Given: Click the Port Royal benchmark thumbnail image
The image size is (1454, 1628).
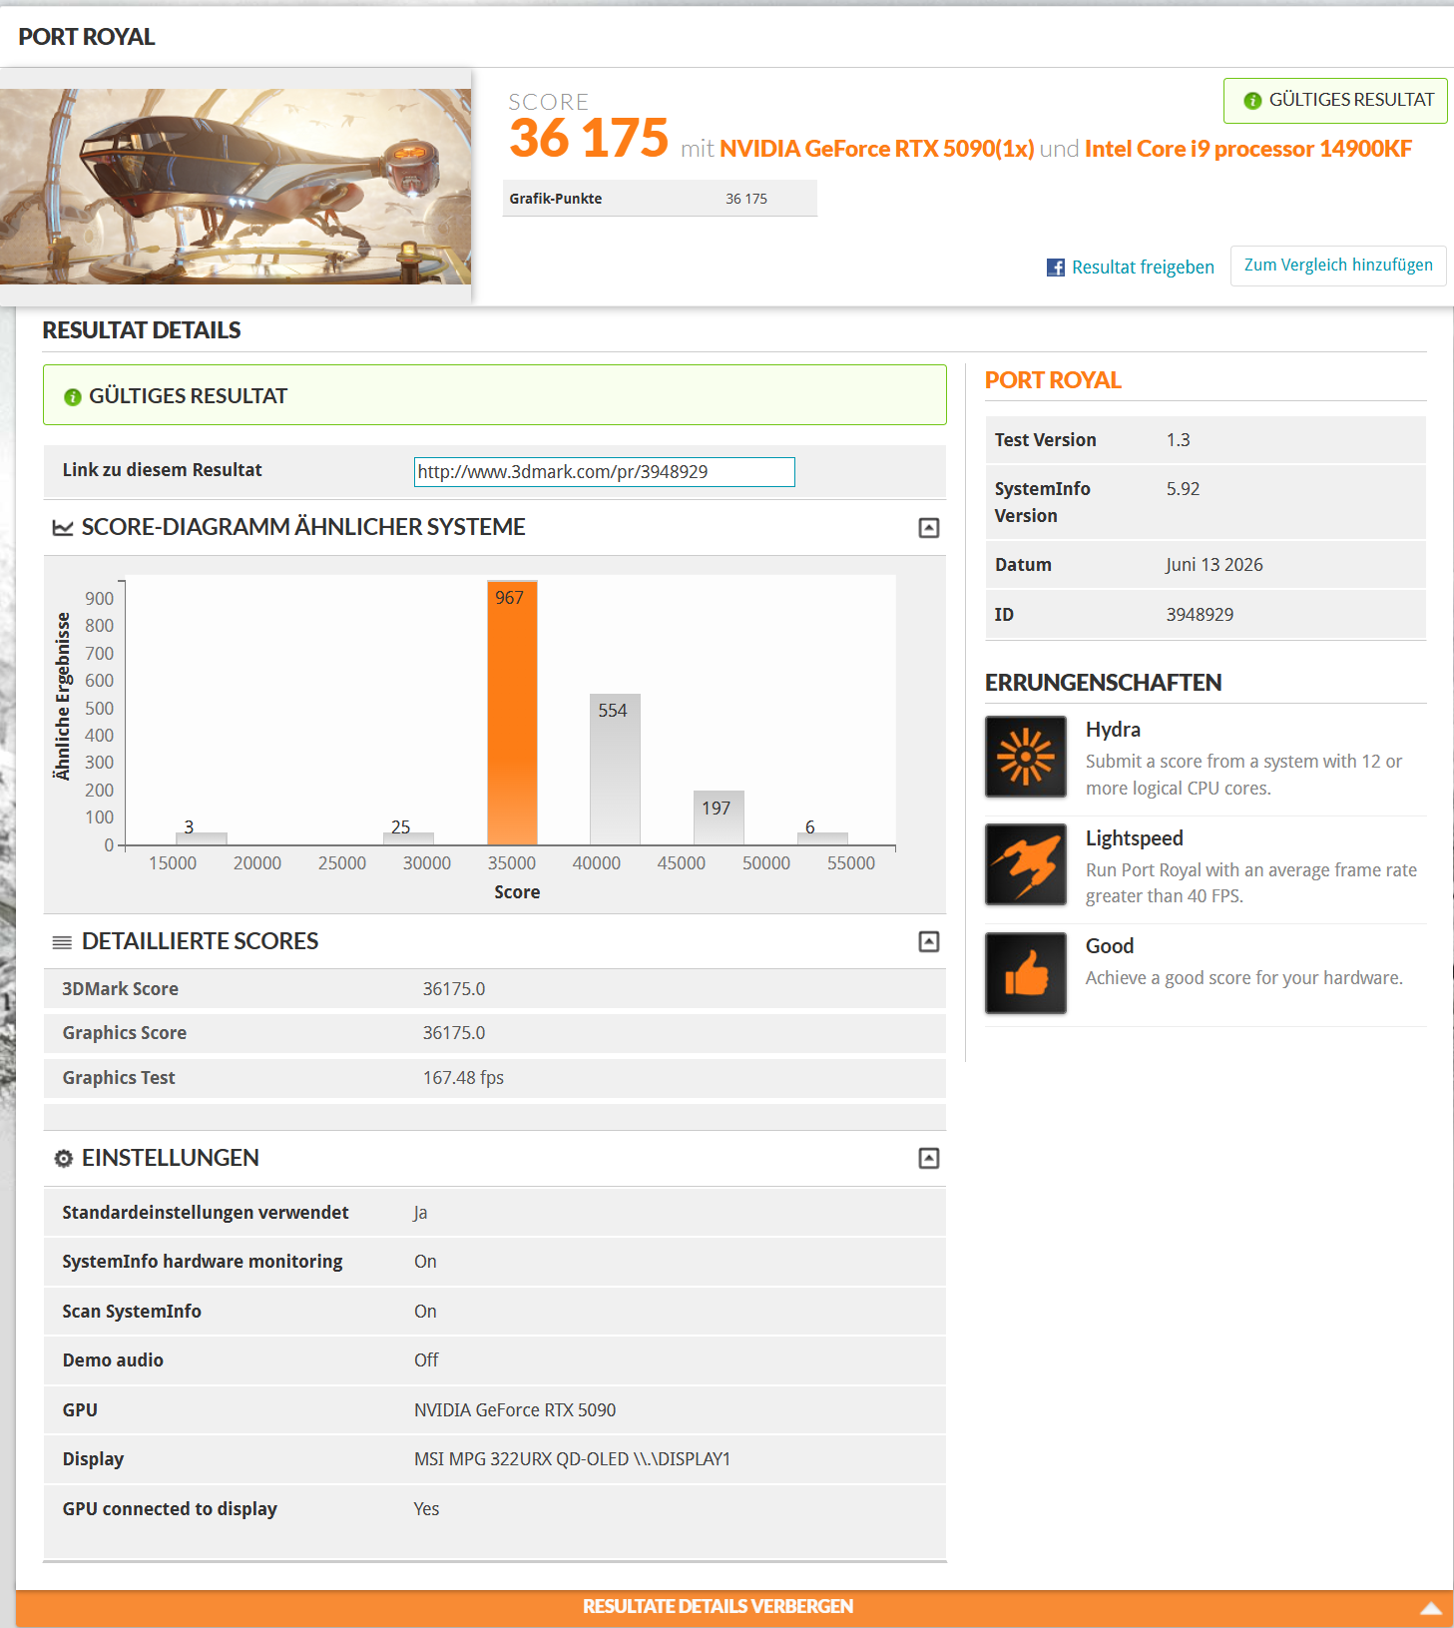Looking at the screenshot, I should pyautogui.click(x=236, y=187).
